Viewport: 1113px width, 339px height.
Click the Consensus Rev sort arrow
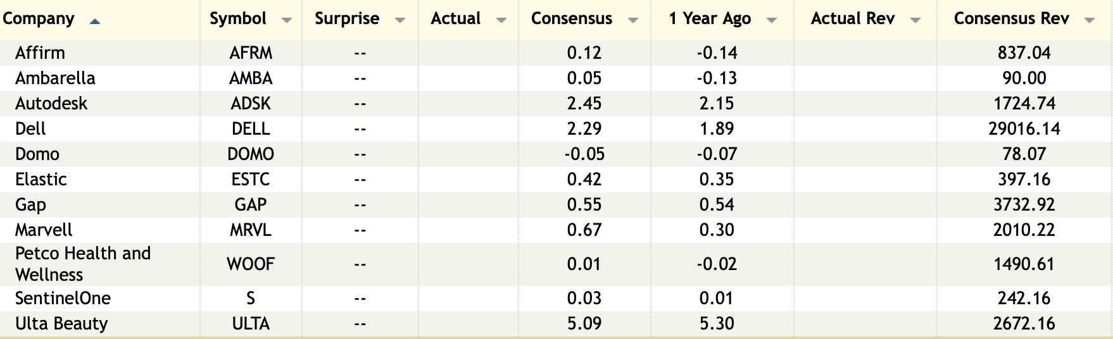pyautogui.click(x=1089, y=20)
